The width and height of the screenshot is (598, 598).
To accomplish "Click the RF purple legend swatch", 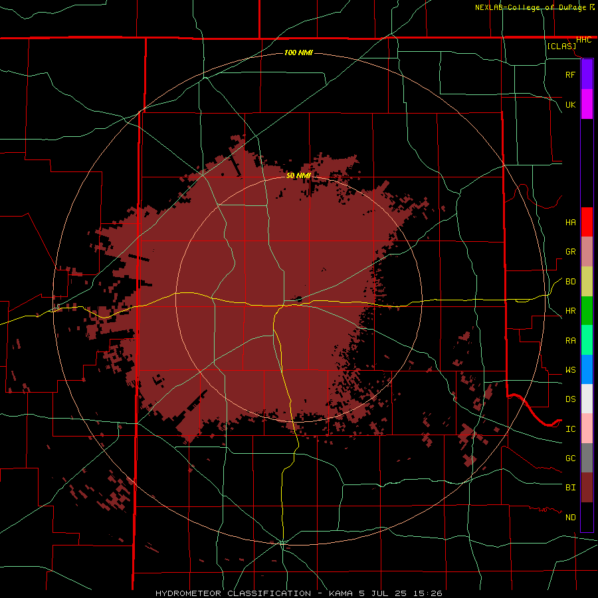I will (587, 74).
